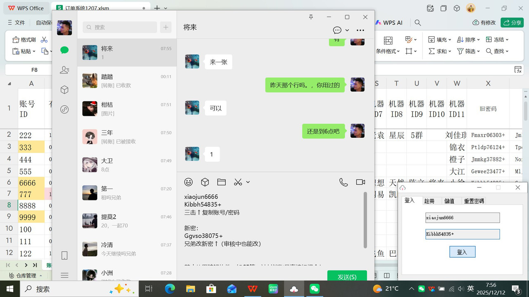This screenshot has width=529, height=297.
Task: Click the function fx icon in formula bar
Action: point(518,70)
